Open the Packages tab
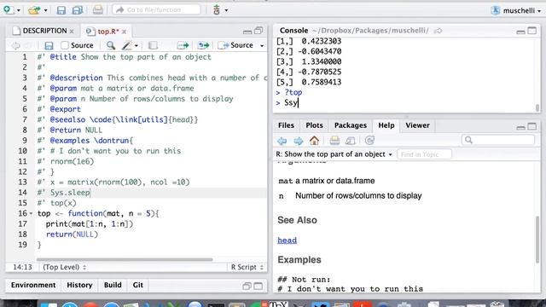 [x=351, y=125]
